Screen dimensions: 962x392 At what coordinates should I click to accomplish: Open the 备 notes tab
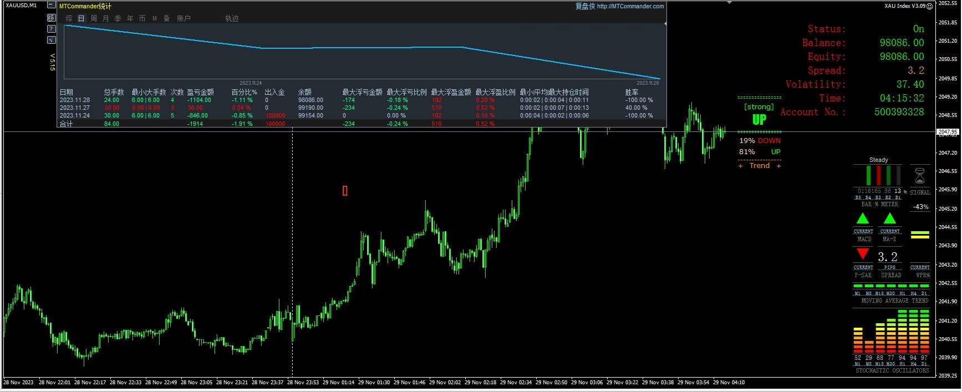[166, 18]
